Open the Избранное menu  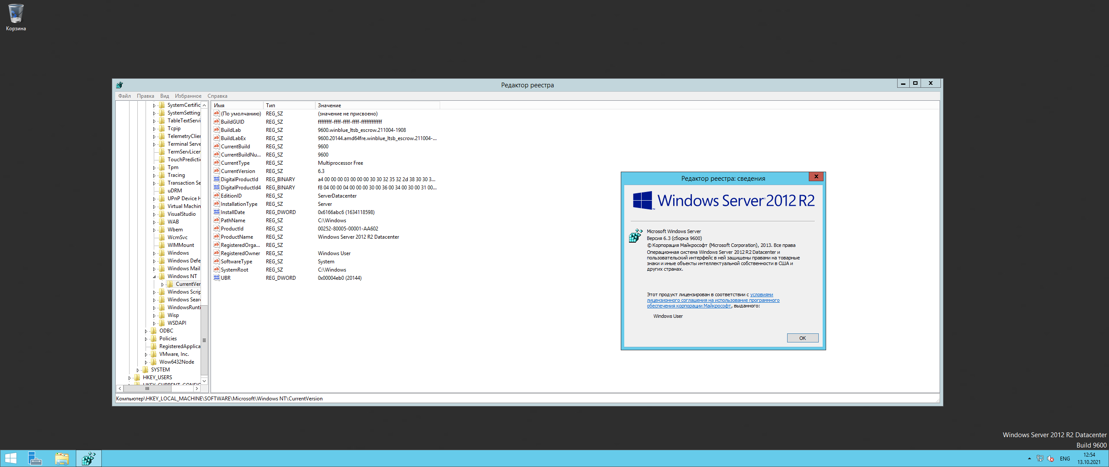pos(188,96)
